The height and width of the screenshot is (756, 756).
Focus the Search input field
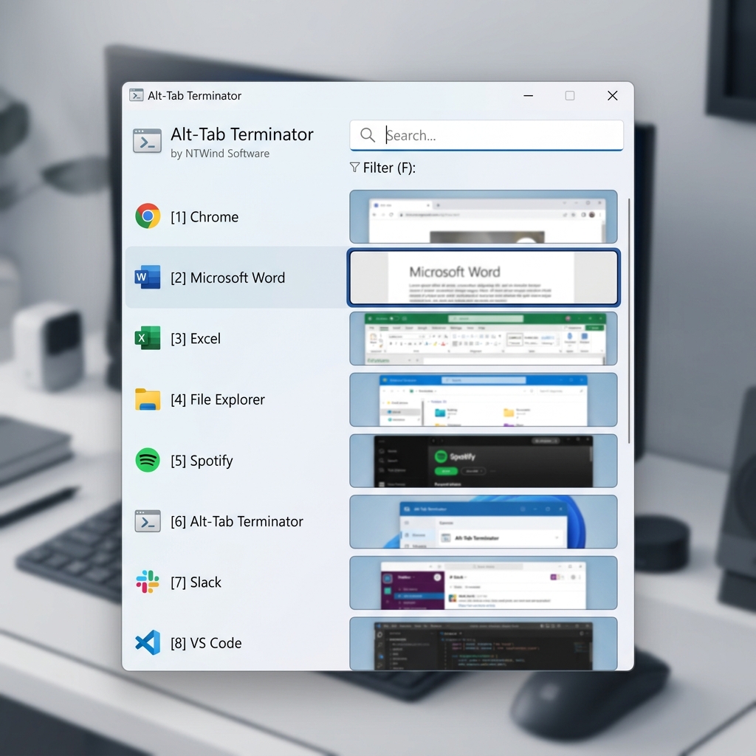pyautogui.click(x=487, y=136)
